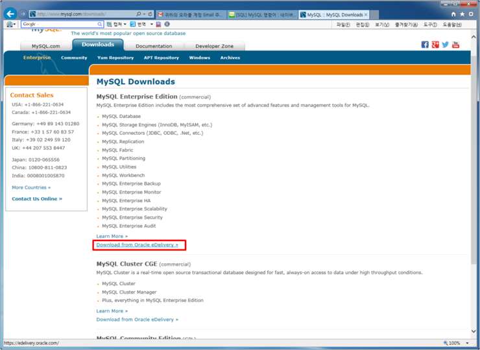480x350 pixels.
Task: Click the Google toolbar search magnifier
Action: 100,24
